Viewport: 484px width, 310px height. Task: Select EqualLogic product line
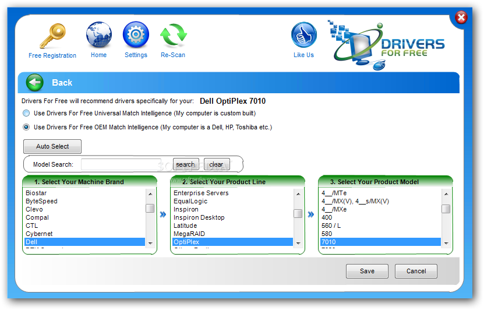click(232, 201)
